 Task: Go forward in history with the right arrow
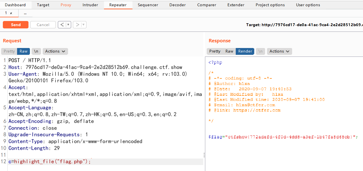(x=77, y=25)
